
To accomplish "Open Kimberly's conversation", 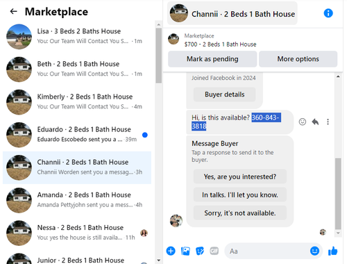I will point(77,102).
